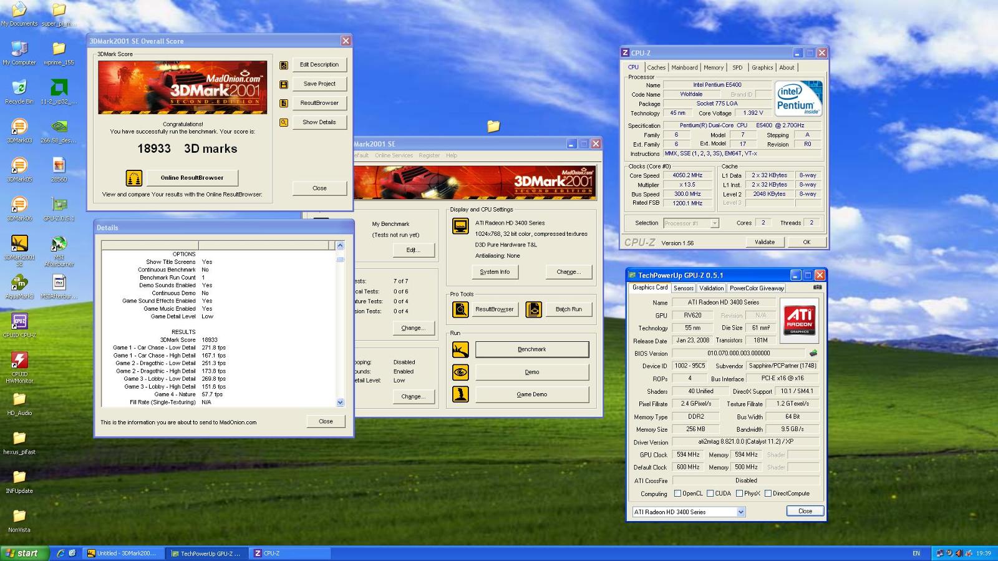Image resolution: width=998 pixels, height=561 pixels.
Task: Enable the OpenCL checkbox in GPU-Z
Action: coord(677,494)
